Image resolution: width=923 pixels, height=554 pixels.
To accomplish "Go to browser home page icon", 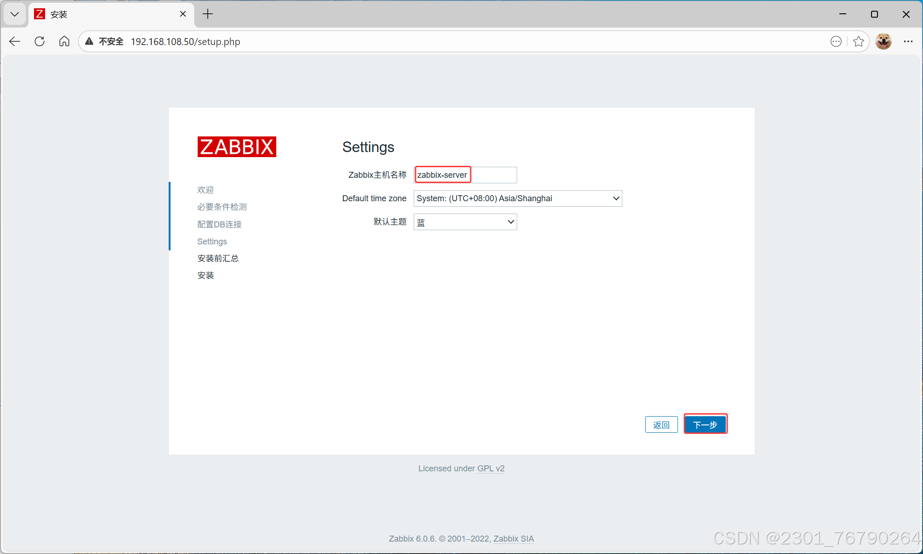I will pos(64,41).
